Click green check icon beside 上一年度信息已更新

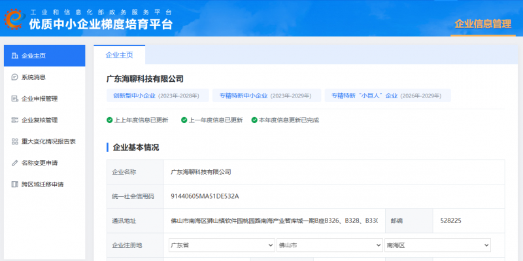pos(184,120)
